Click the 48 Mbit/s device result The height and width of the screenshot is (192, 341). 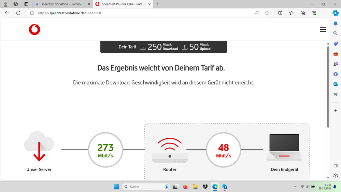(x=223, y=150)
